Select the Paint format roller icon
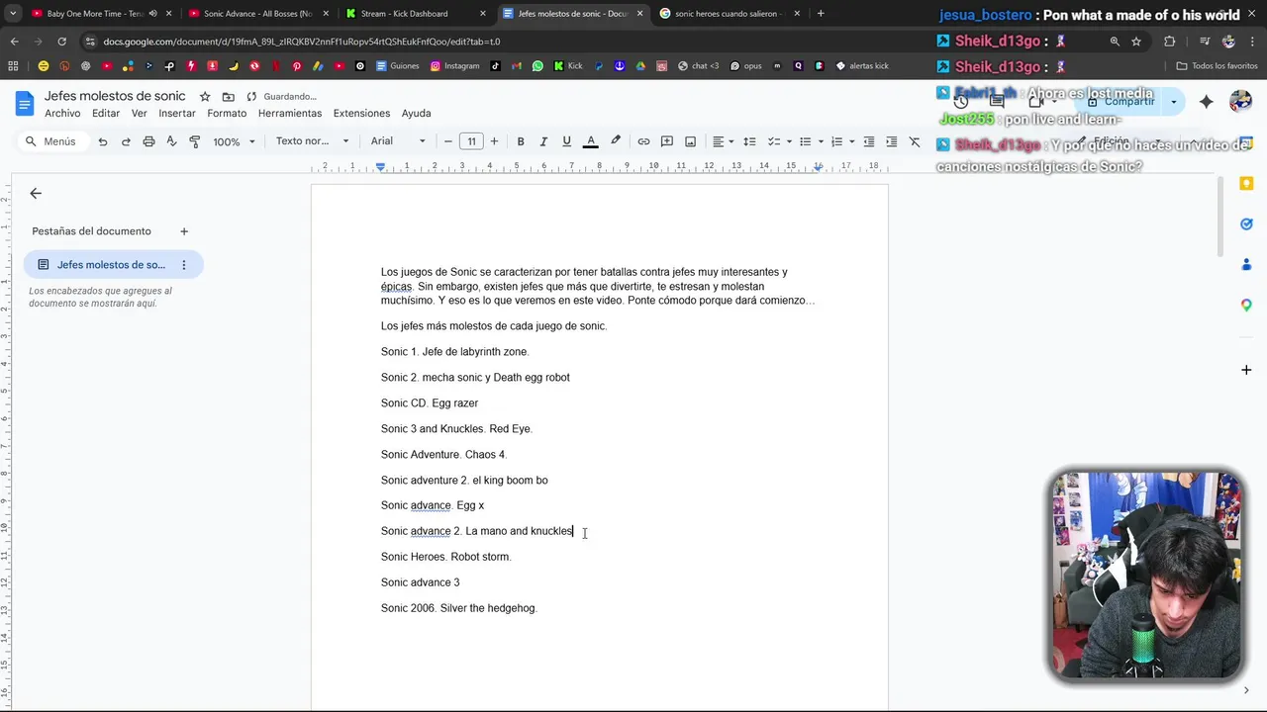 [194, 141]
